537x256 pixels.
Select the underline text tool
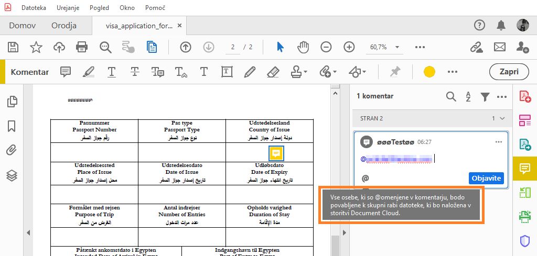tap(111, 72)
